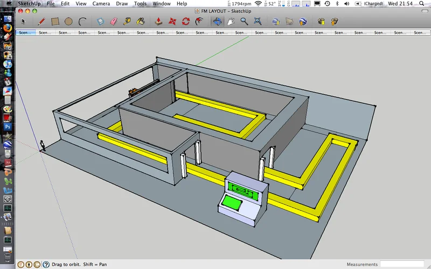This screenshot has width=431, height=269.
Task: Select the Arc tool
Action: (x=82, y=22)
